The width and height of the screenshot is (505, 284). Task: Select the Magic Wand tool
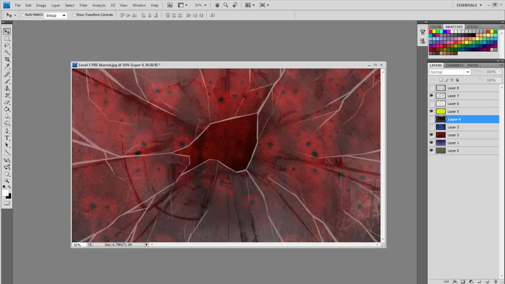(x=7, y=52)
